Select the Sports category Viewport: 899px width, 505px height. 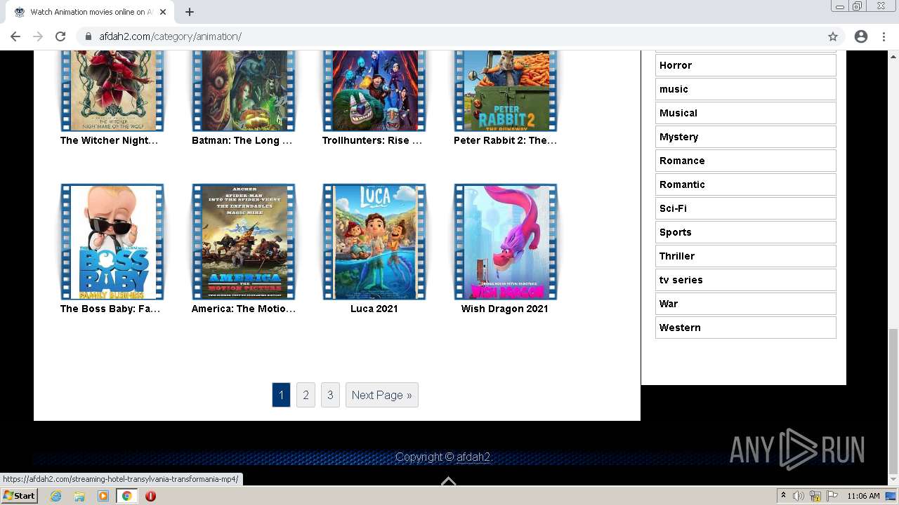[746, 232]
